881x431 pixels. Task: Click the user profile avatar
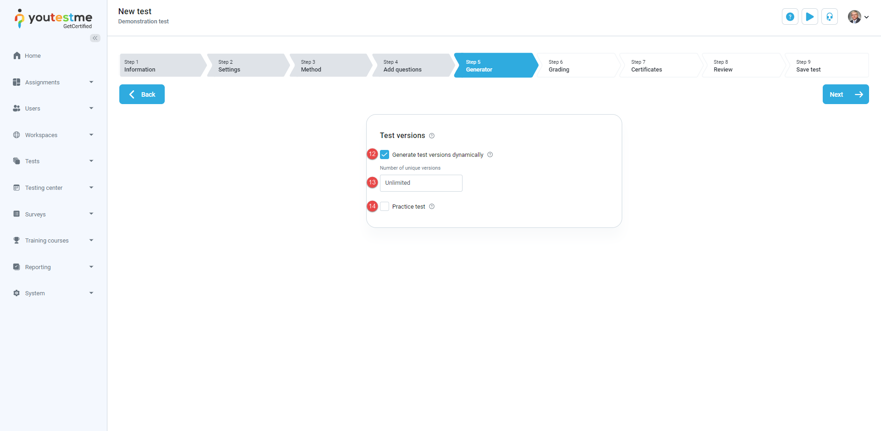[x=854, y=17]
